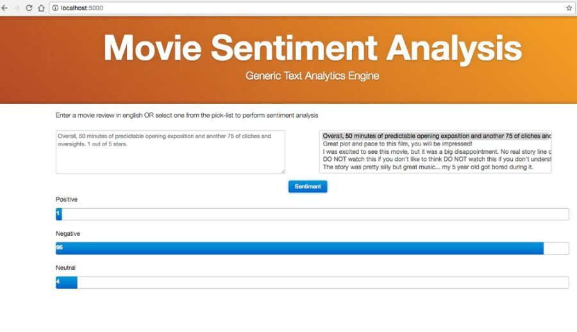Click the Movie Sentiment Analysis heading
Screen dimensions: 577x332
tap(313, 48)
